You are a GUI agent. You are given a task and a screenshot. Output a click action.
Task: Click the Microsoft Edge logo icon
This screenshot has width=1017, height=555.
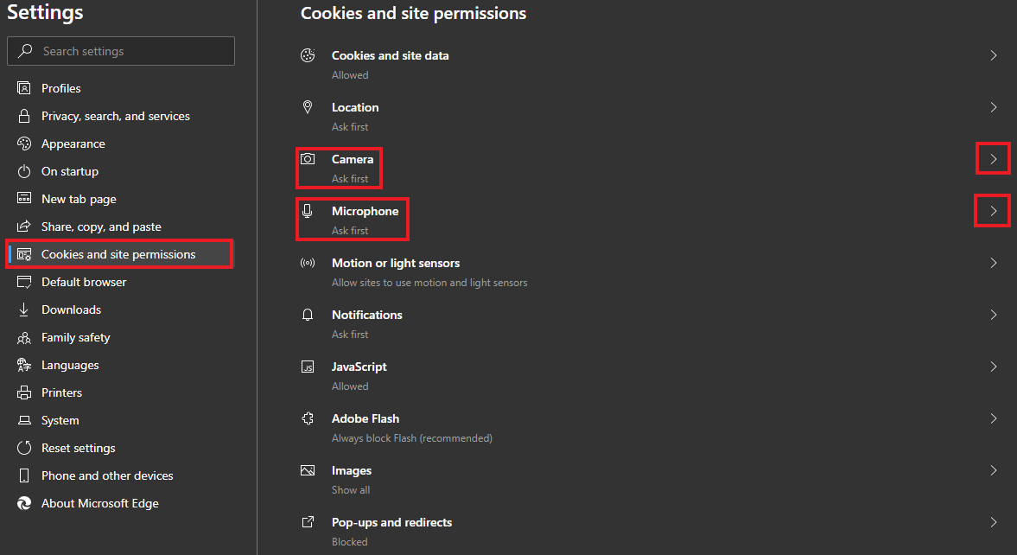click(x=24, y=503)
